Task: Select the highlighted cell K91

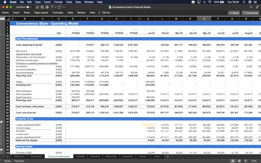Action: (x=148, y=125)
